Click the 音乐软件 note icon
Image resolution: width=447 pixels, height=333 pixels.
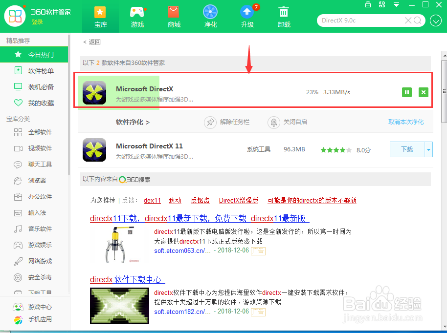pyautogui.click(x=18, y=229)
